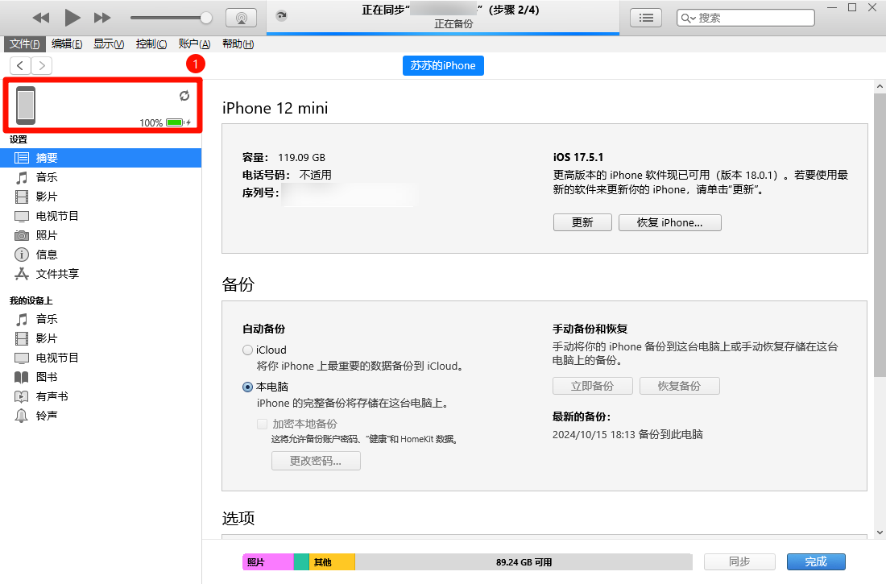Viewport: 886px width, 584px height.
Task: Open the 帮助 menu
Action: click(x=238, y=43)
